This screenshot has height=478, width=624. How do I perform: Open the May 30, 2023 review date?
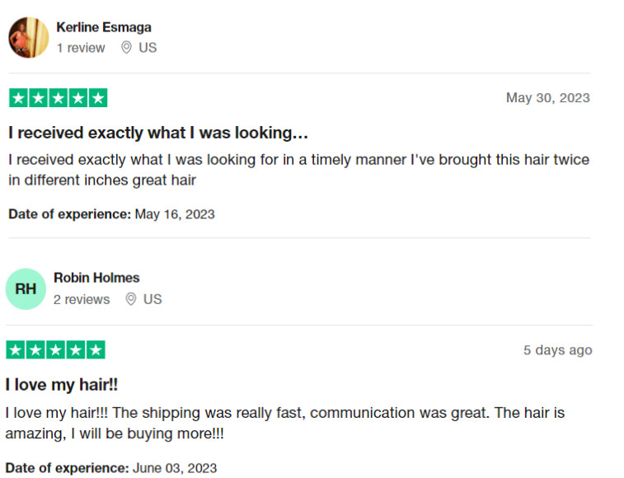pos(547,97)
